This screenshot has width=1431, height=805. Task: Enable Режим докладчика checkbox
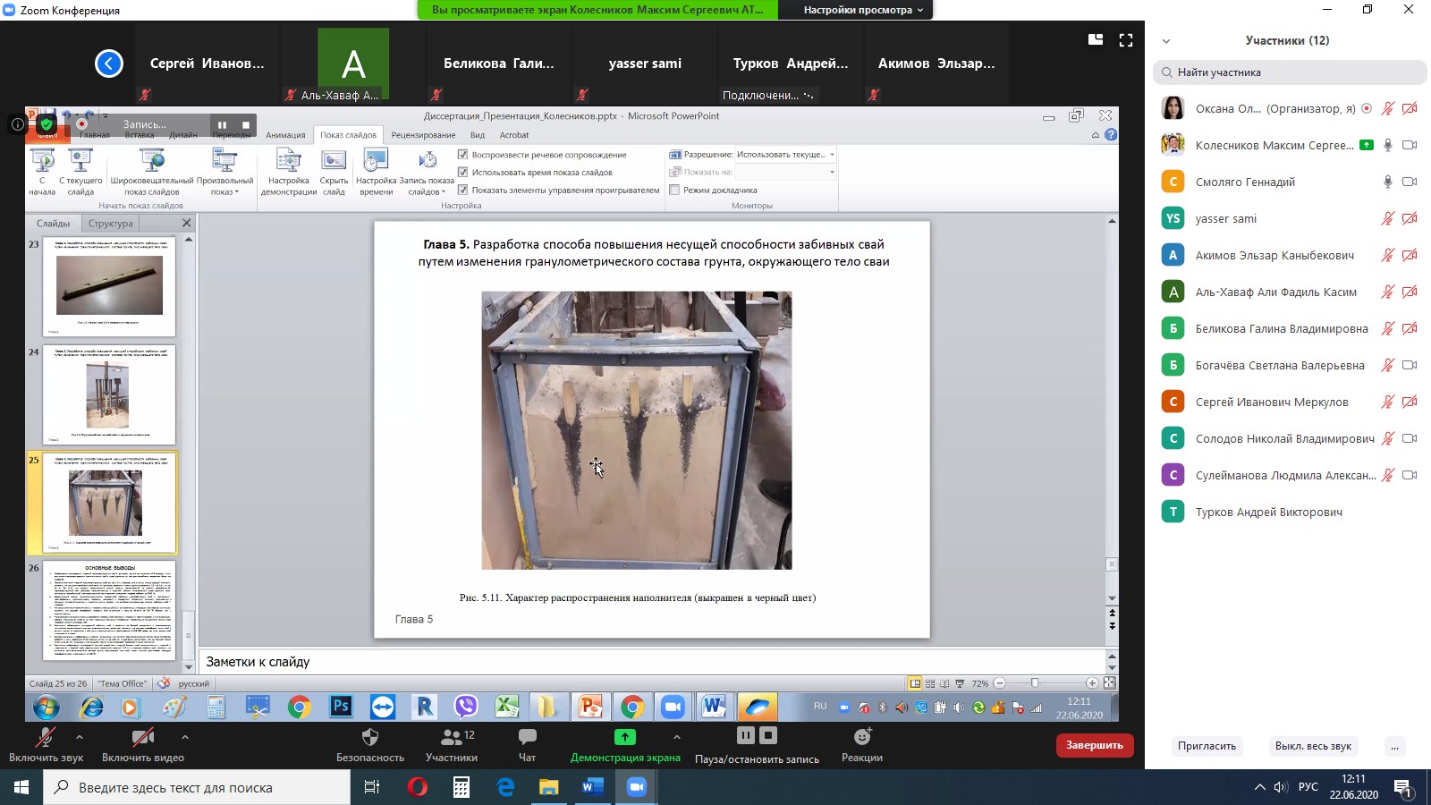(674, 190)
